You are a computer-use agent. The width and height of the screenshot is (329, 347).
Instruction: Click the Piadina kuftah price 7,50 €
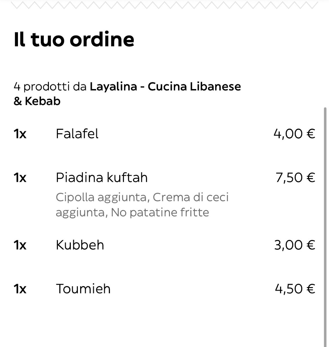[x=295, y=177]
